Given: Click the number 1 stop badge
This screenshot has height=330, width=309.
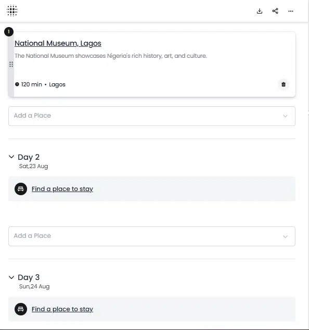Looking at the screenshot, I should tap(9, 32).
